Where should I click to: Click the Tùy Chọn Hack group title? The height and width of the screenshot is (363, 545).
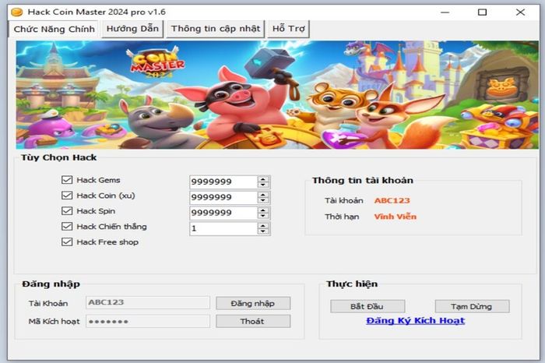[x=58, y=157]
